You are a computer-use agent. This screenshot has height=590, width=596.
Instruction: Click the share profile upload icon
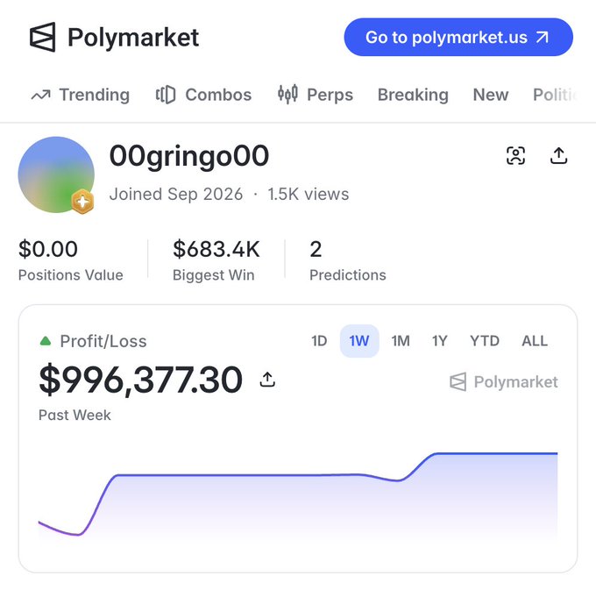click(x=559, y=156)
